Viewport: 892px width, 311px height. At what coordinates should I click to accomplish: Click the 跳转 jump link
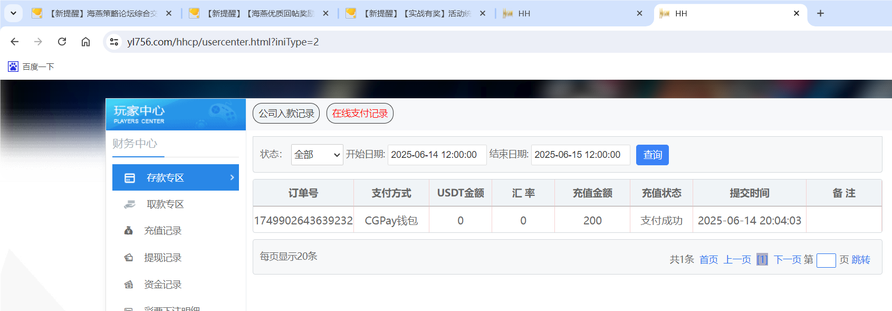(x=861, y=259)
